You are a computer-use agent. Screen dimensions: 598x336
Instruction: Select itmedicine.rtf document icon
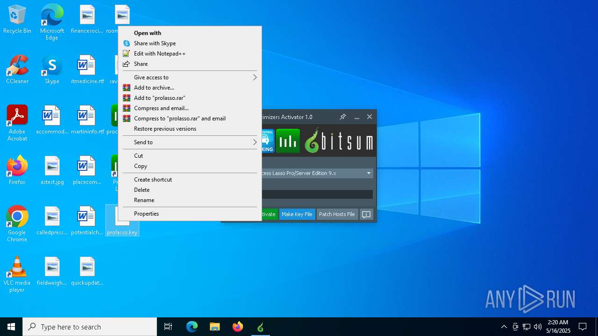click(x=87, y=70)
